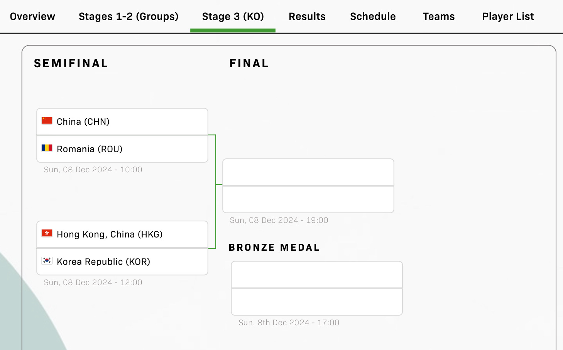
Task: Click the bottom empty Bronze Medal slot
Action: 316,302
